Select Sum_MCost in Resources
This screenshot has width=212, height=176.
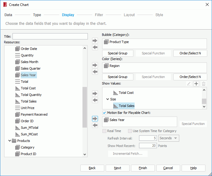click(x=29, y=134)
